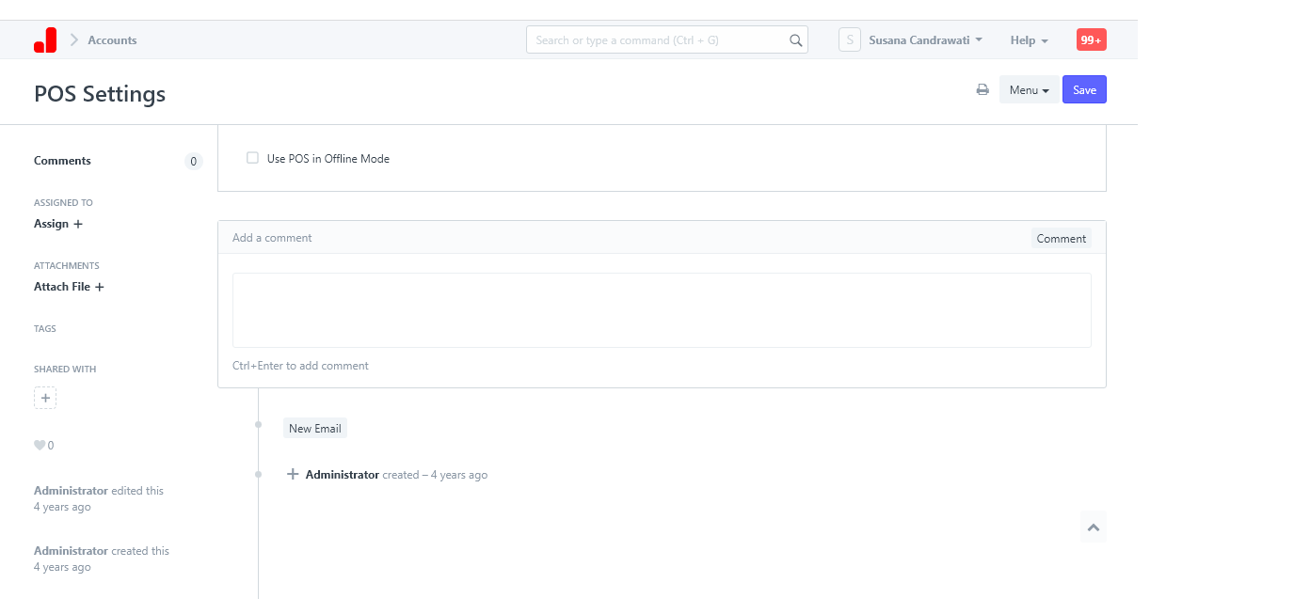This screenshot has width=1294, height=614.
Task: Enable Use POS in Offline Mode checkbox
Action: (x=252, y=158)
